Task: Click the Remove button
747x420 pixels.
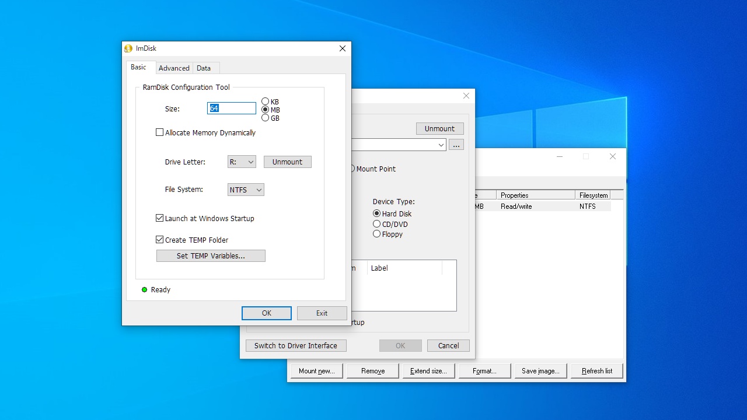Action: (x=373, y=371)
